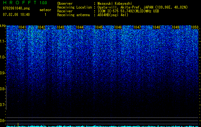This screenshot has height=127, width=201.
Task: Click the 0.8 kHz axis label
Action: click(x=3, y=89)
